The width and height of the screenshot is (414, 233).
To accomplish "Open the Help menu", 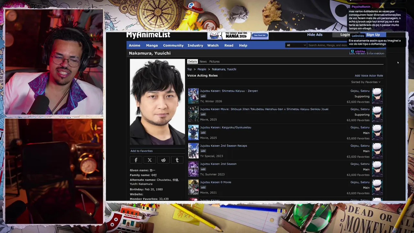I will coord(243,45).
